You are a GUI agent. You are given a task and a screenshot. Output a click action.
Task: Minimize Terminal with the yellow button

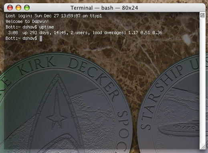click(x=18, y=8)
